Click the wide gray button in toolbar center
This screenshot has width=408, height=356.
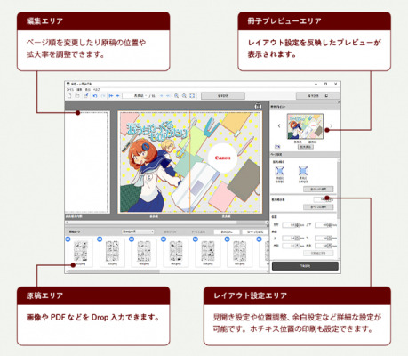click(x=223, y=96)
